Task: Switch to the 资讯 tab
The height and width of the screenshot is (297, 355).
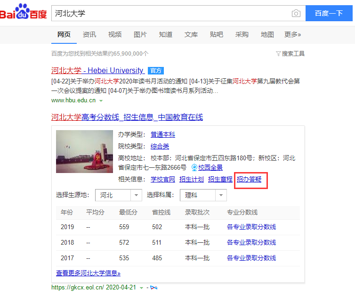Action: coord(89,34)
